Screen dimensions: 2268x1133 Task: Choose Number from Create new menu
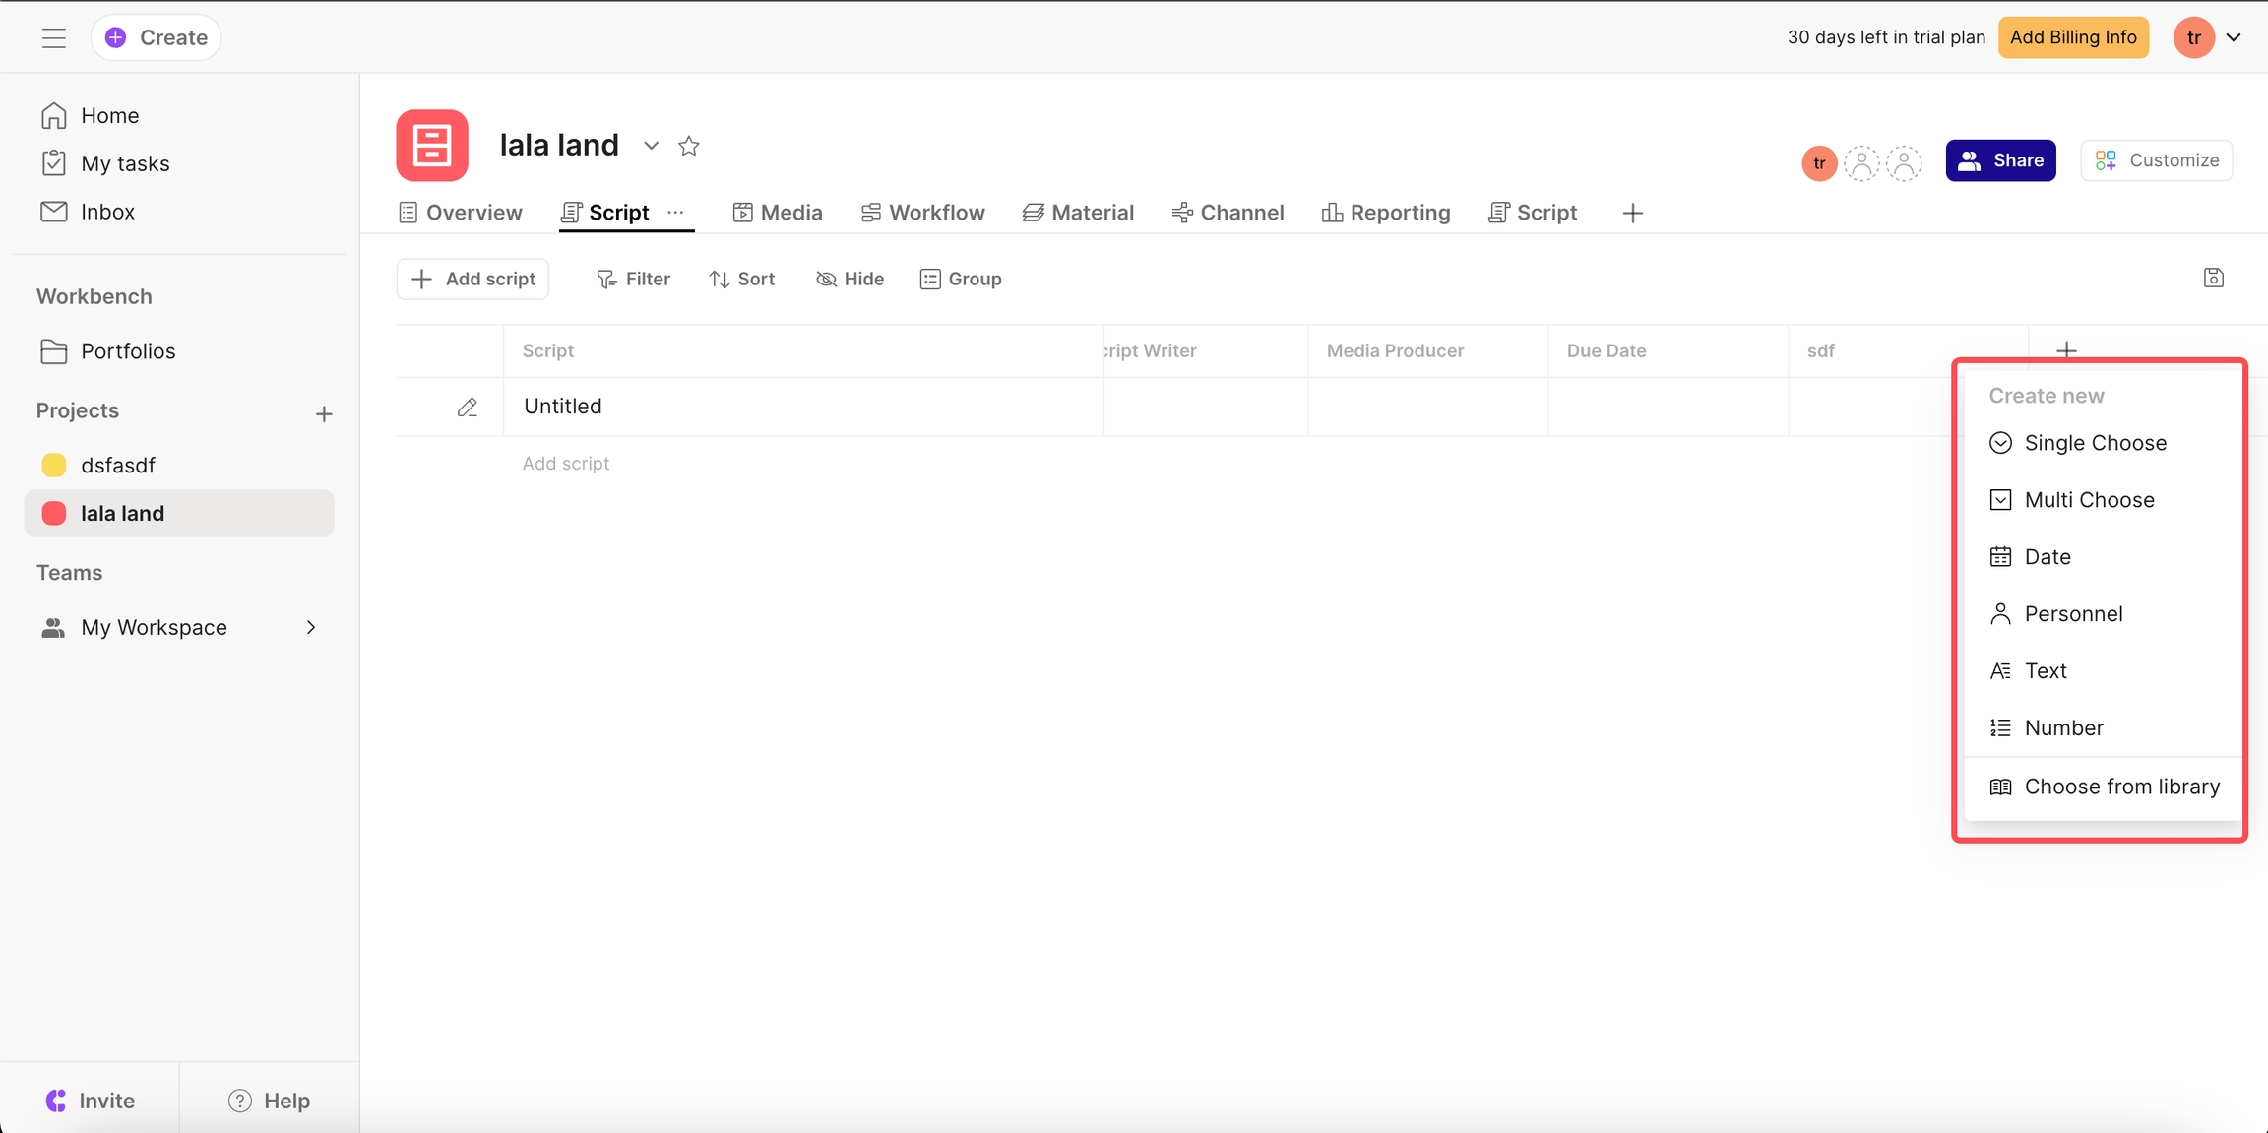point(2063,727)
